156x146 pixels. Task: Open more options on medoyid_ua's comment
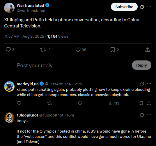tap(149, 84)
